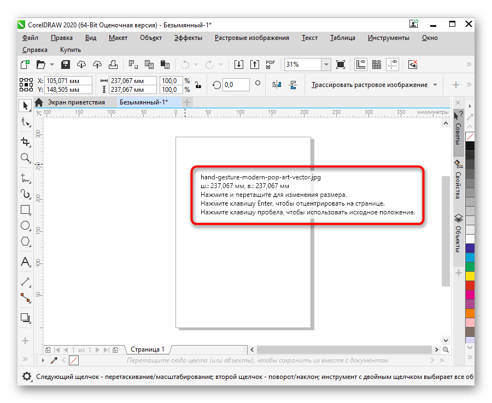The width and height of the screenshot is (492, 403).
Task: Select the Rectangle tool
Action: pyautogui.click(x=25, y=209)
